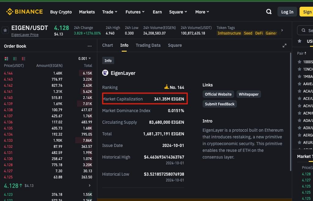Star the 1INCH pair row
313x201 pixels.
pos(300,69)
